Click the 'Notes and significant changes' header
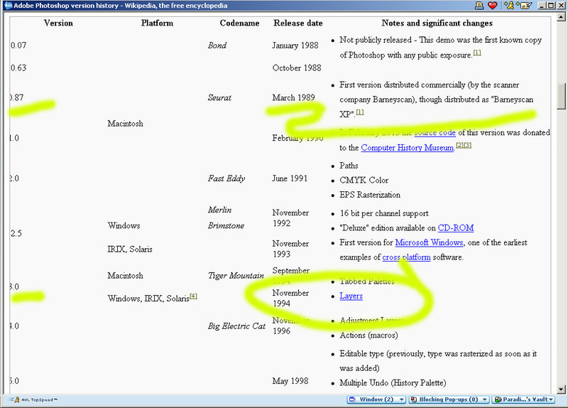 [437, 23]
